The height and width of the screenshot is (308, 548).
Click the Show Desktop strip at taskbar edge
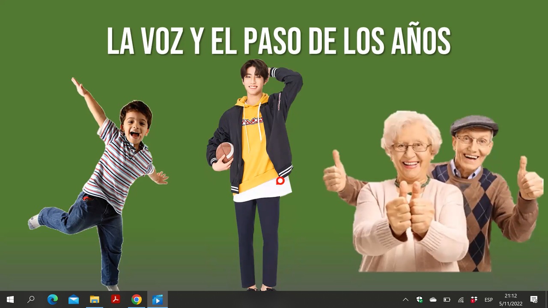pos(547,299)
